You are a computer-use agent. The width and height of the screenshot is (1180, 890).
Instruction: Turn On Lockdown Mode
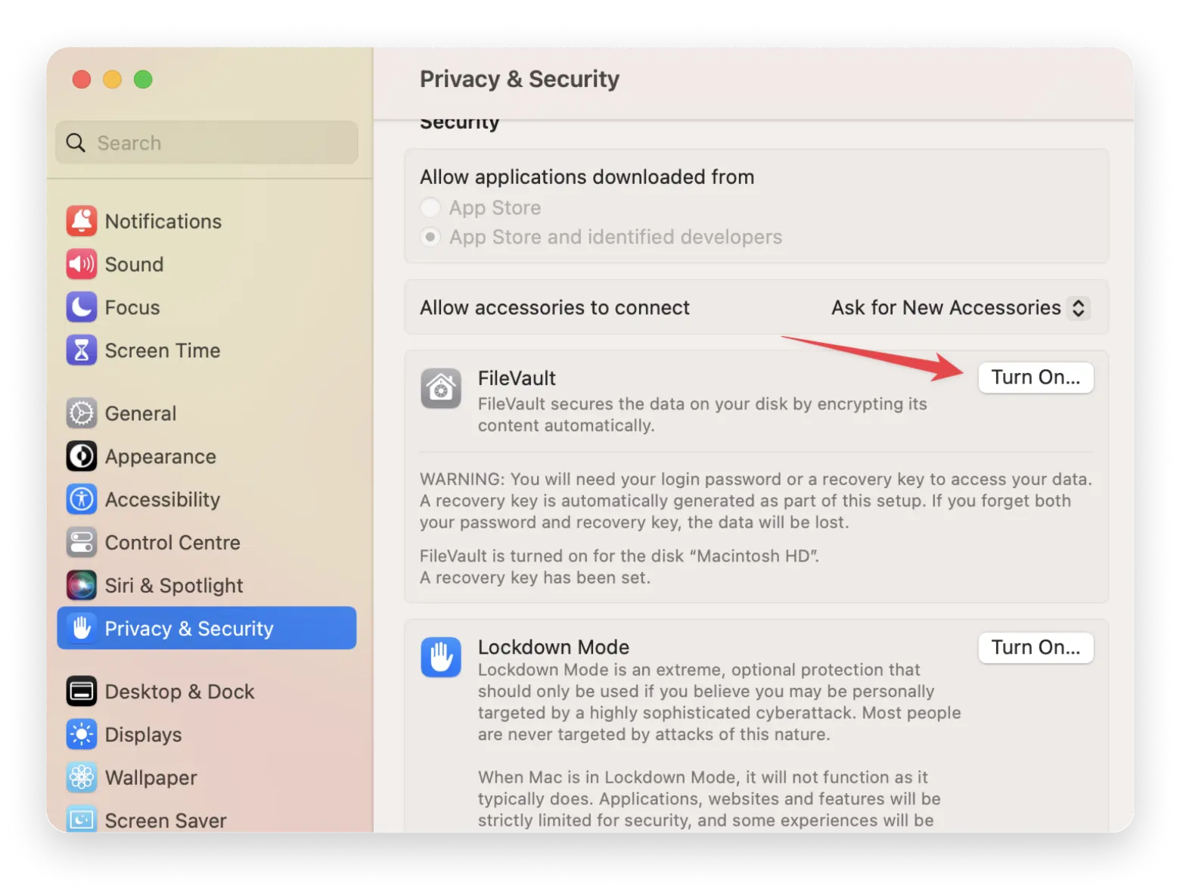pos(1036,647)
